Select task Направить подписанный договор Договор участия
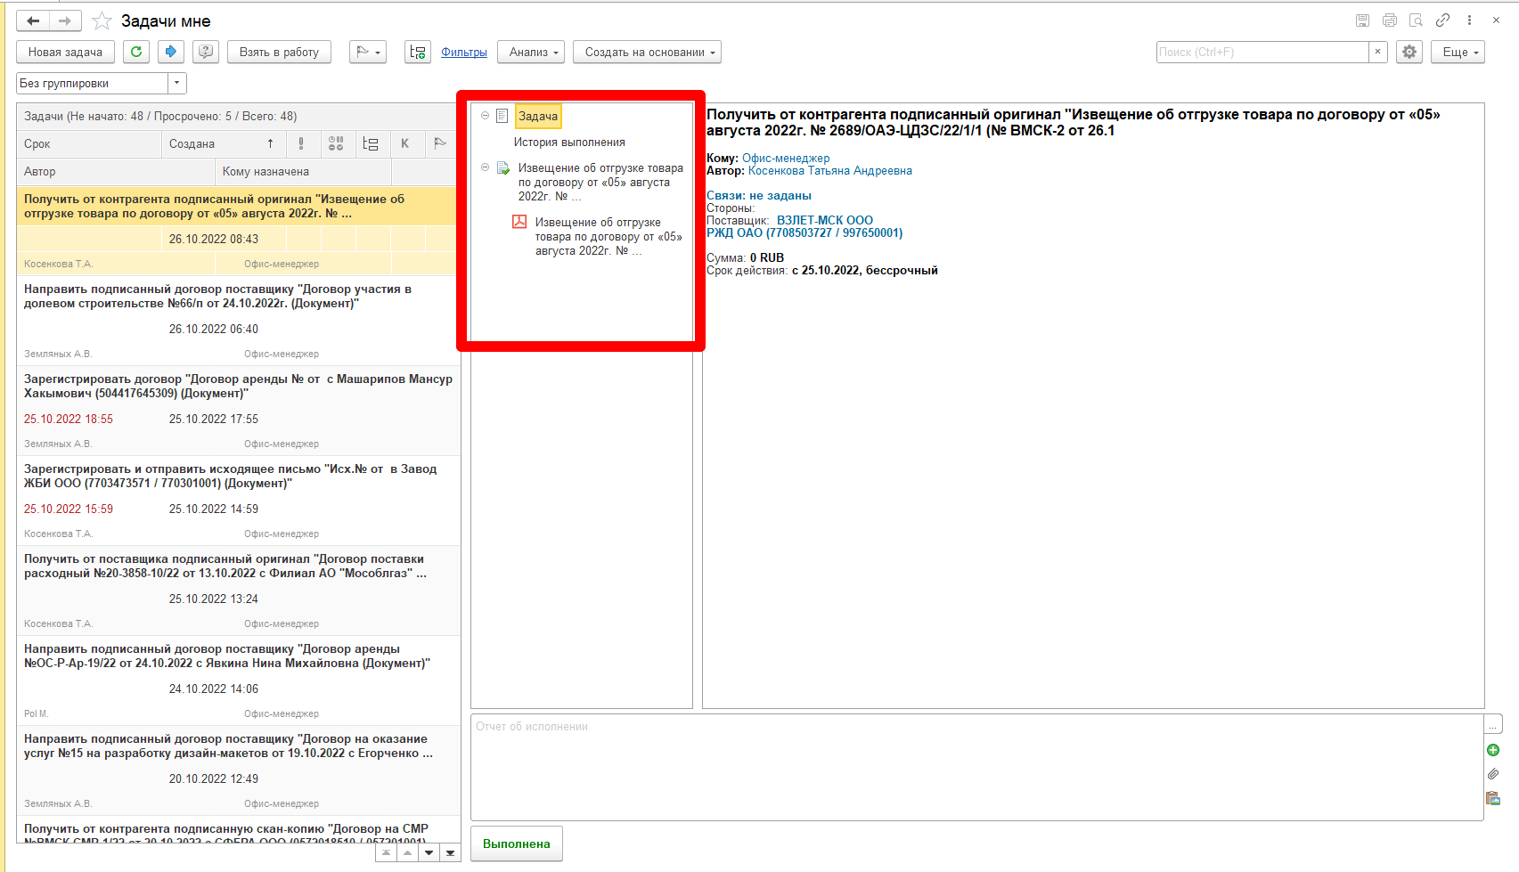Screen dimensions: 1519x872 (239, 321)
